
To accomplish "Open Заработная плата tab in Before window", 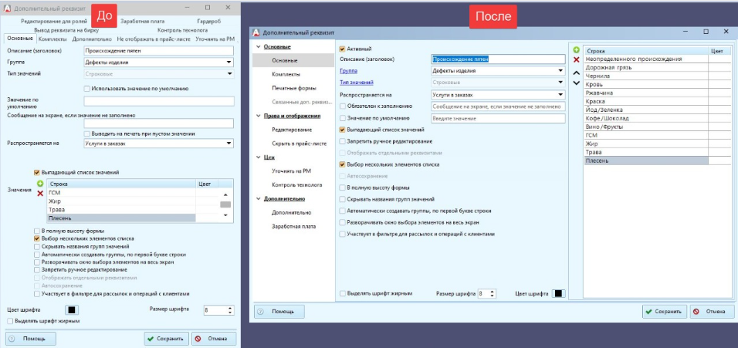I will click(143, 21).
